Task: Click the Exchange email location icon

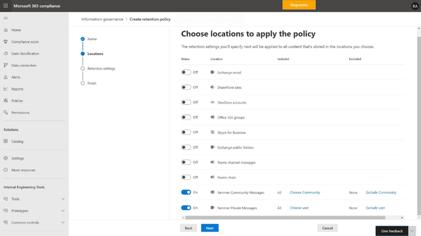Action: click(x=212, y=72)
